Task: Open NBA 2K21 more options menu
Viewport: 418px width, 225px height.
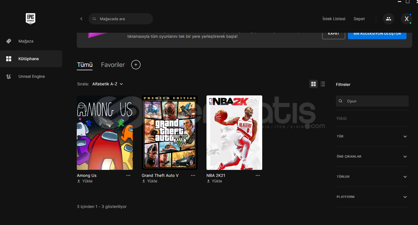Action: (x=258, y=175)
